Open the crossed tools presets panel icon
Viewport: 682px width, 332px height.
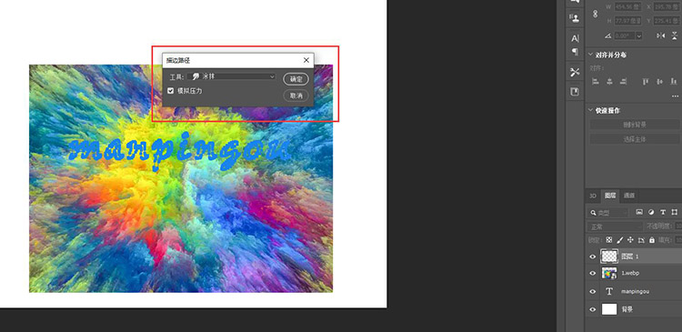pyautogui.click(x=575, y=72)
